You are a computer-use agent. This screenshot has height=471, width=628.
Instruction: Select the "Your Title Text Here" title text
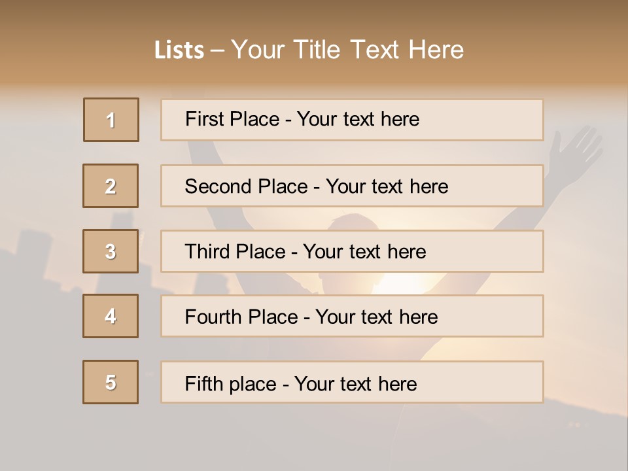pos(347,50)
